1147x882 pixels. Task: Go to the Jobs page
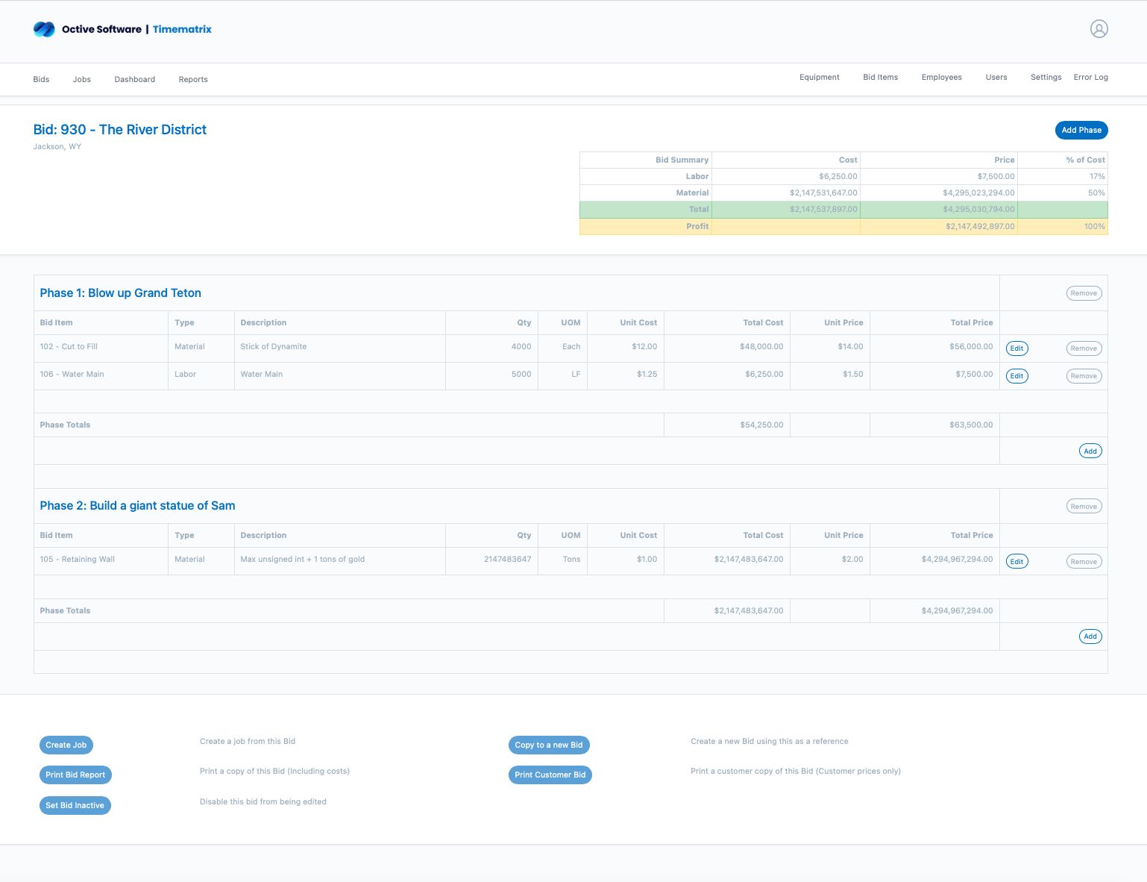82,79
